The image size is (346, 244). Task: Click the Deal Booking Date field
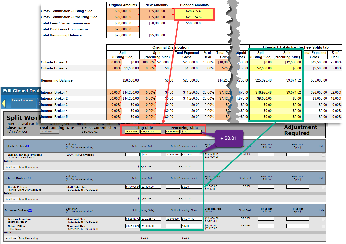tap(49, 132)
